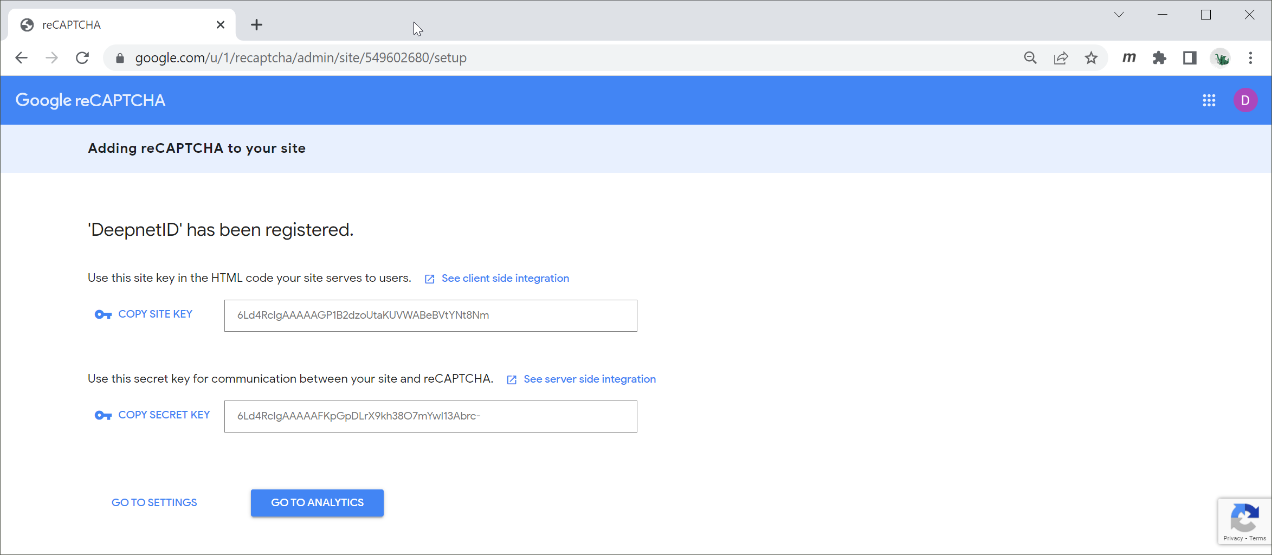Click the forward navigation arrow
The height and width of the screenshot is (555, 1272).
(51, 58)
